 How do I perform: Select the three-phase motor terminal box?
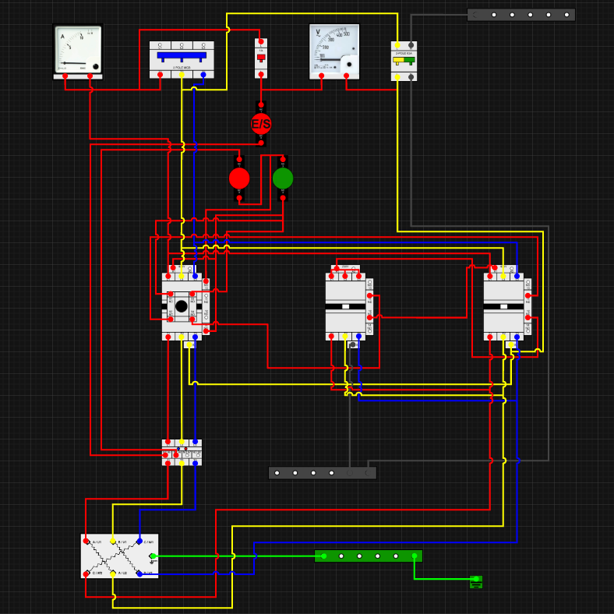(x=119, y=556)
